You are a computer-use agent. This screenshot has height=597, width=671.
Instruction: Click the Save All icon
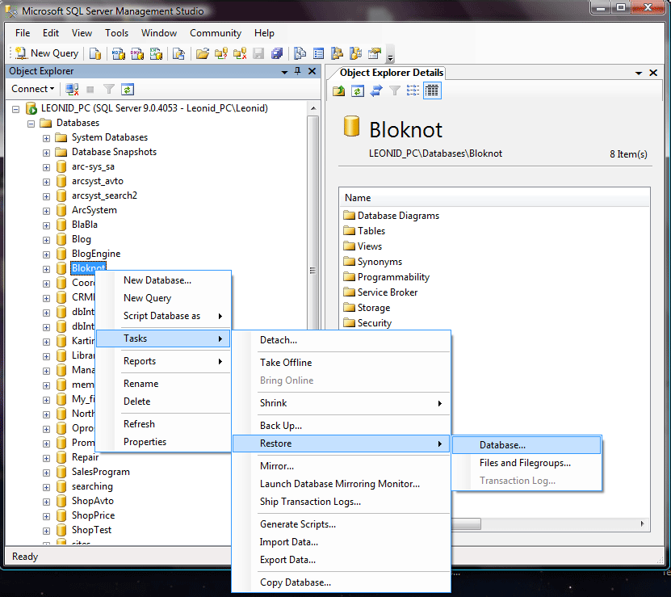coord(277,53)
